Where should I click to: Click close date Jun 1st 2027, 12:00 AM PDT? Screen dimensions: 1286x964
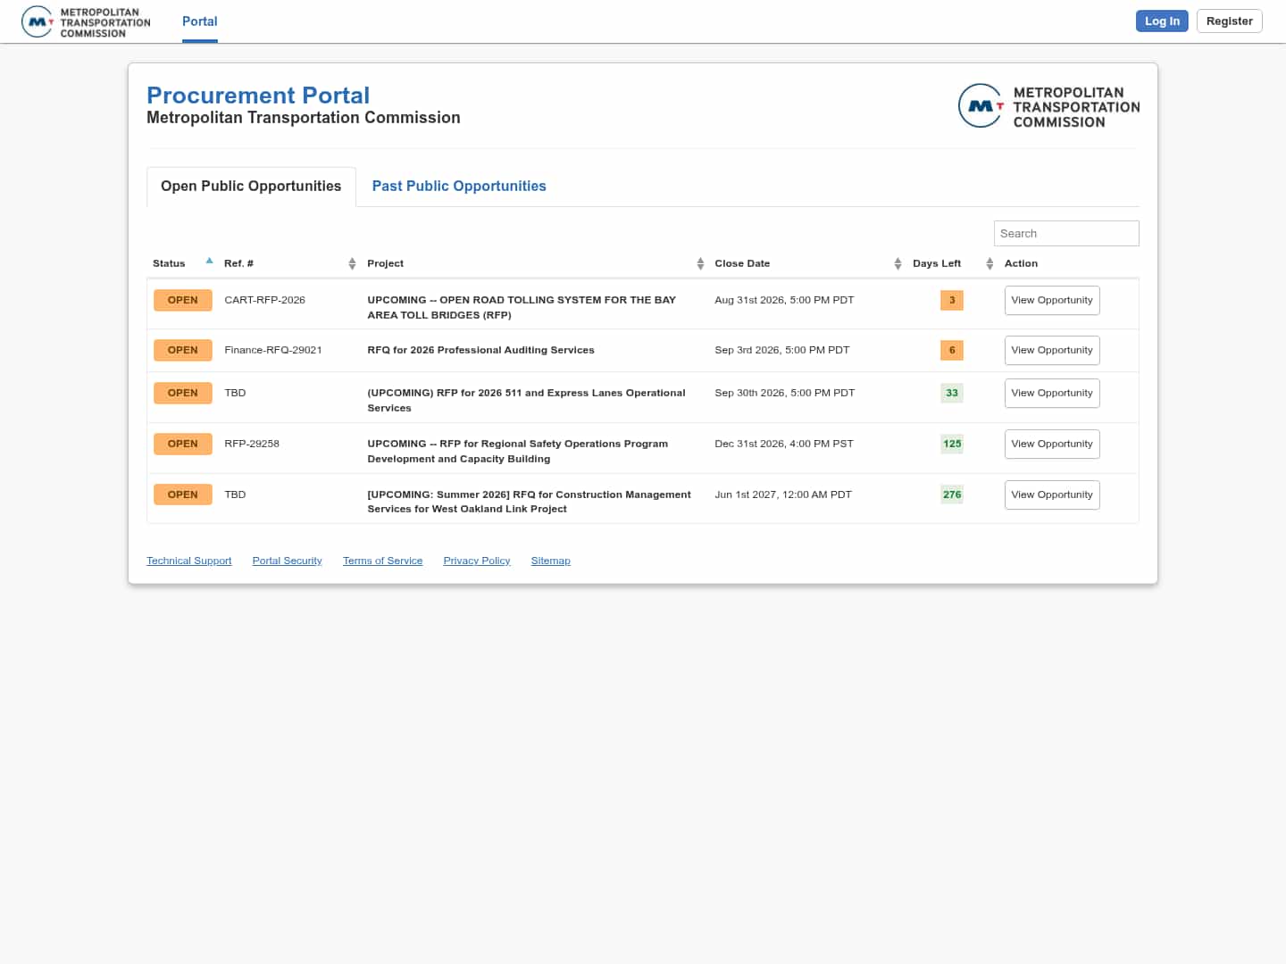783,495
